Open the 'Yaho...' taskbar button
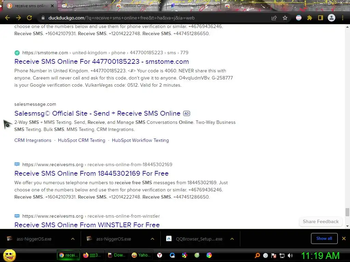Image resolution: width=350 pixels, height=262 pixels. click(141, 255)
